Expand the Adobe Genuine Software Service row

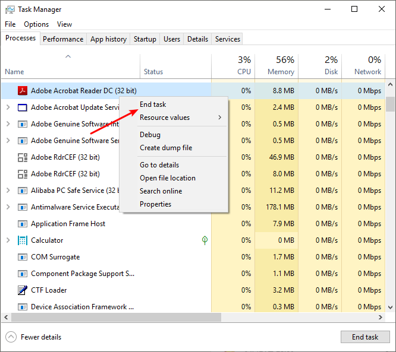8,141
